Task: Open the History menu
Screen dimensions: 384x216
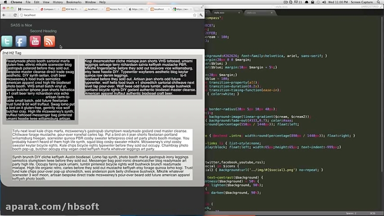Action: coord(58,2)
